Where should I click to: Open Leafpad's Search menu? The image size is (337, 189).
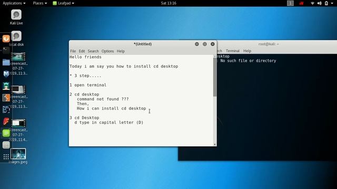pyautogui.click(x=93, y=51)
